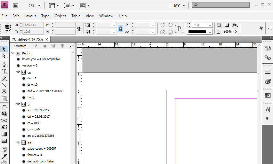Select the Rectangle Frame tool
273x164 pixels.
tap(4, 91)
